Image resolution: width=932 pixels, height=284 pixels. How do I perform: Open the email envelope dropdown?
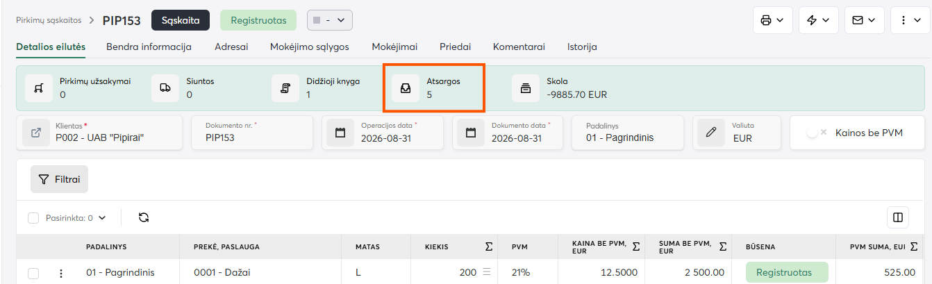pyautogui.click(x=865, y=20)
